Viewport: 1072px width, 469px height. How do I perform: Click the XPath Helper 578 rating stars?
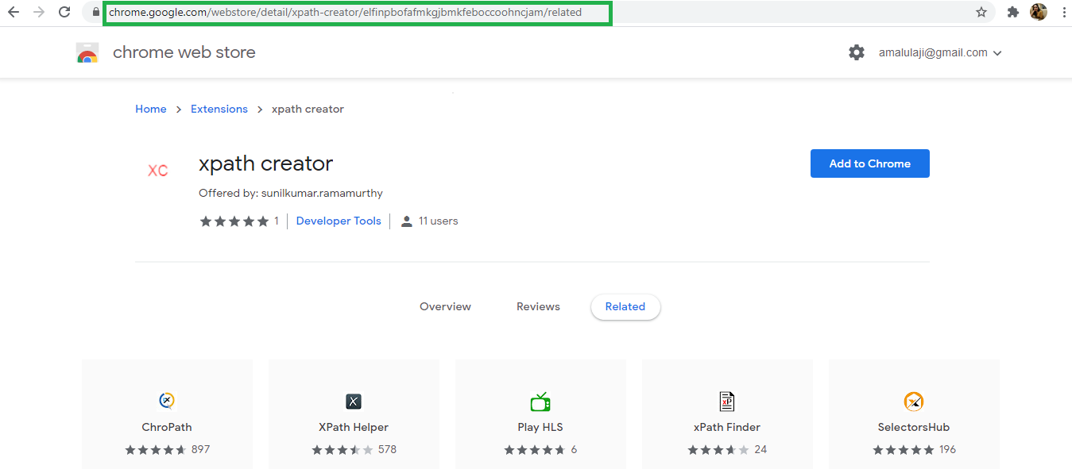[x=342, y=450]
